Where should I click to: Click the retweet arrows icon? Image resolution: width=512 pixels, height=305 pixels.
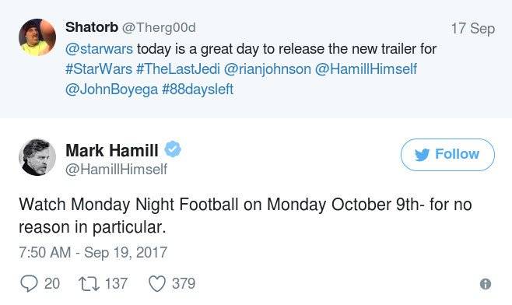point(89,284)
